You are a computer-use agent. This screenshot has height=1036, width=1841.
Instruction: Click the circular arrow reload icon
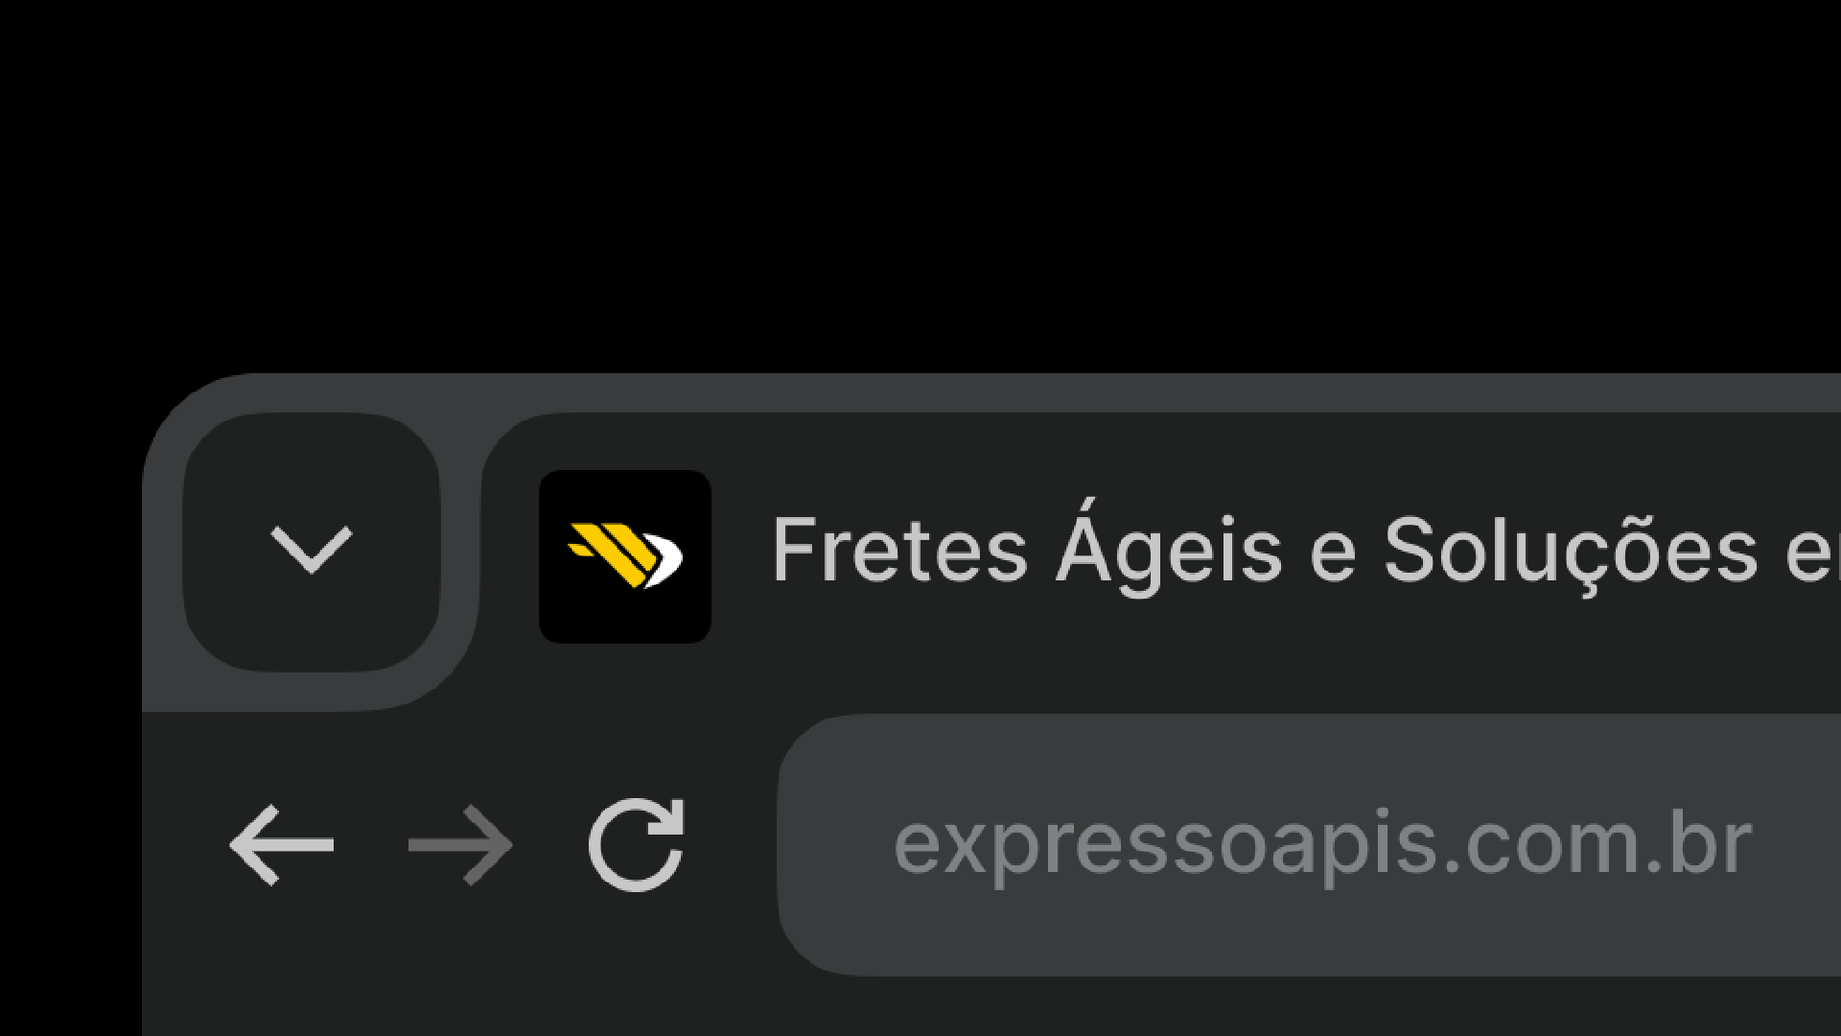[637, 845]
